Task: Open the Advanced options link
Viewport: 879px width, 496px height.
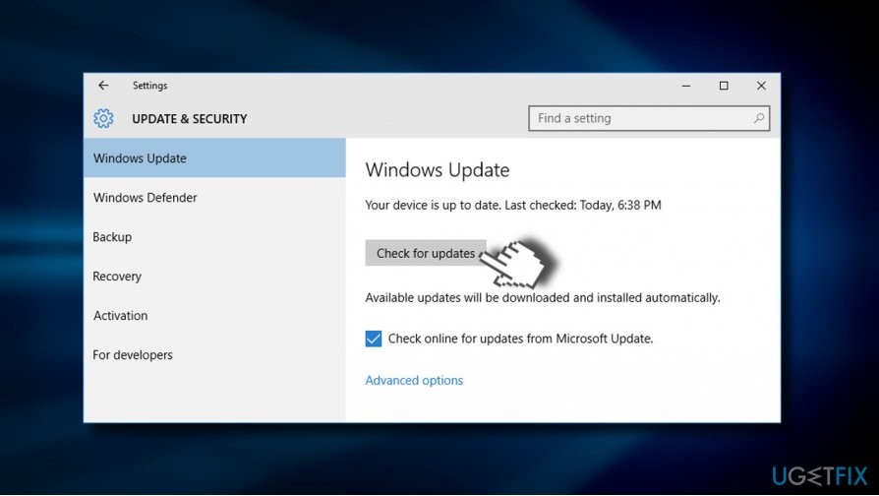Action: [414, 381]
